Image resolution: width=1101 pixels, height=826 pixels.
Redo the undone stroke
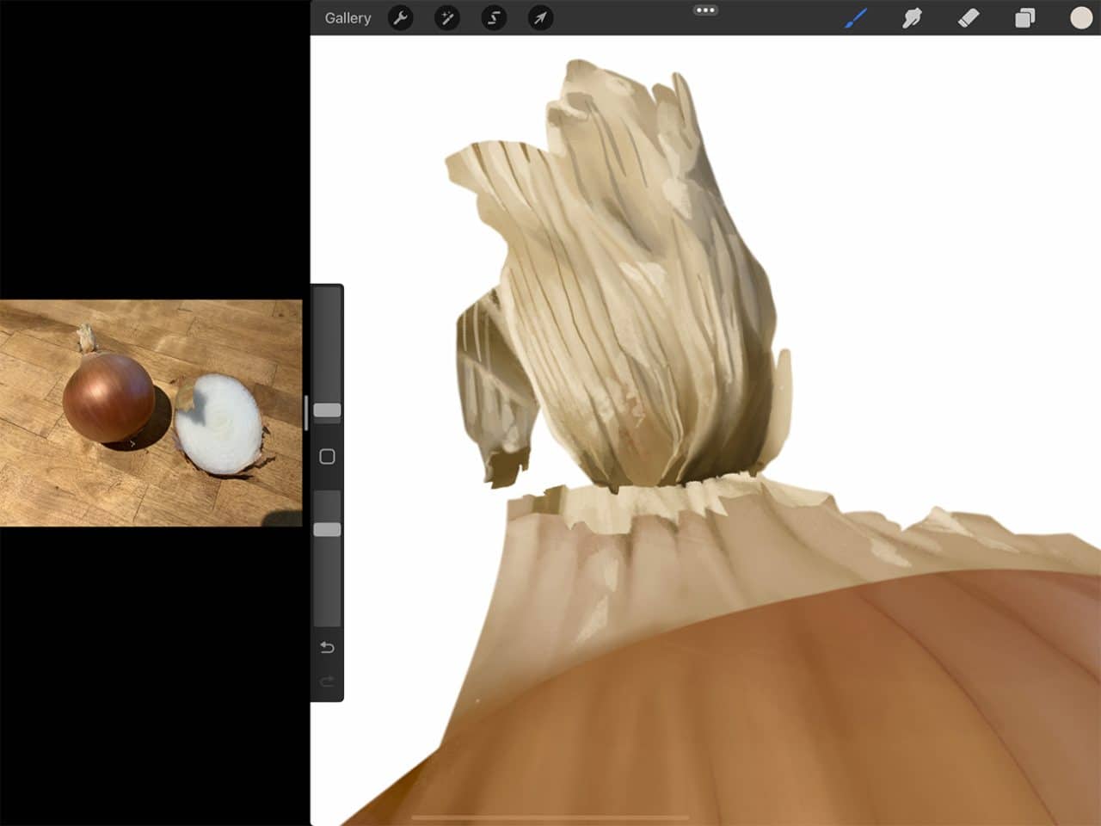326,681
